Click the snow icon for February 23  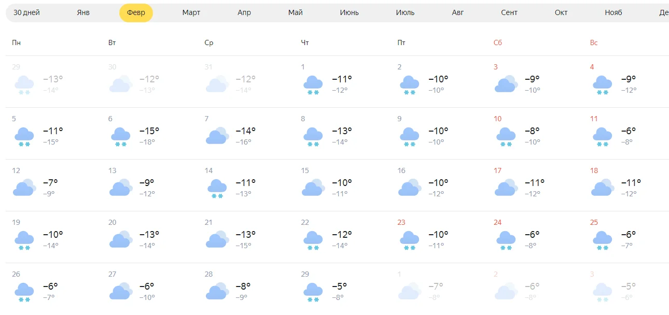pyautogui.click(x=409, y=240)
